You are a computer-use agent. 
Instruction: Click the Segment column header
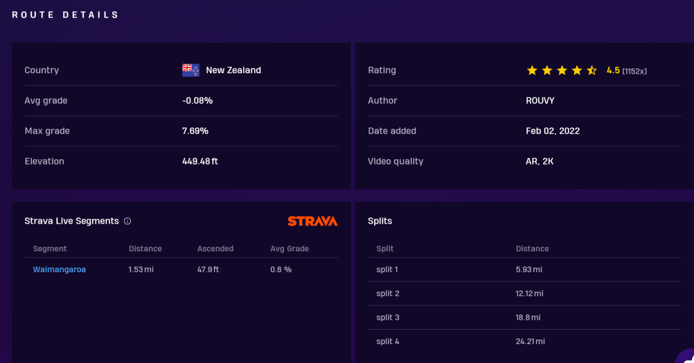[x=50, y=249]
